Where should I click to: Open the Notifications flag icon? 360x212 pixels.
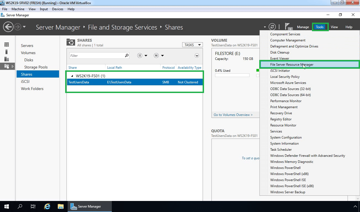pyautogui.click(x=288, y=27)
